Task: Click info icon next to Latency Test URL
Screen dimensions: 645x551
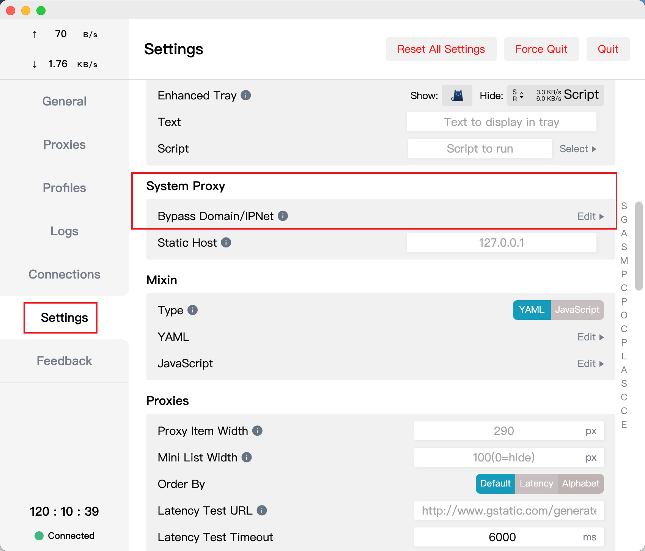Action: pos(262,510)
